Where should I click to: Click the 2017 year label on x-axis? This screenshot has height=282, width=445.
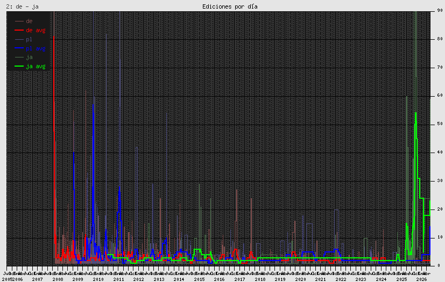click(239, 279)
